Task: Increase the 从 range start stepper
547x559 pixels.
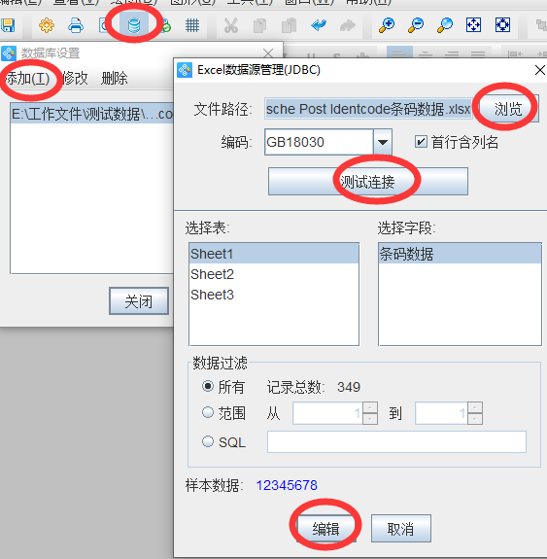Action: tap(370, 407)
